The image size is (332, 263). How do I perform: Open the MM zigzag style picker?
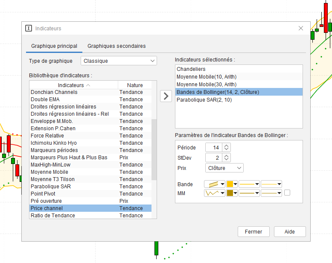click(x=214, y=193)
